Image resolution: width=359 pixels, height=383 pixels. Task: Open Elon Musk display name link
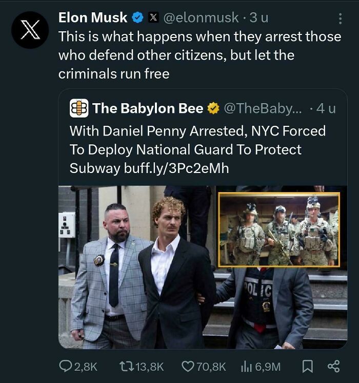[93, 18]
